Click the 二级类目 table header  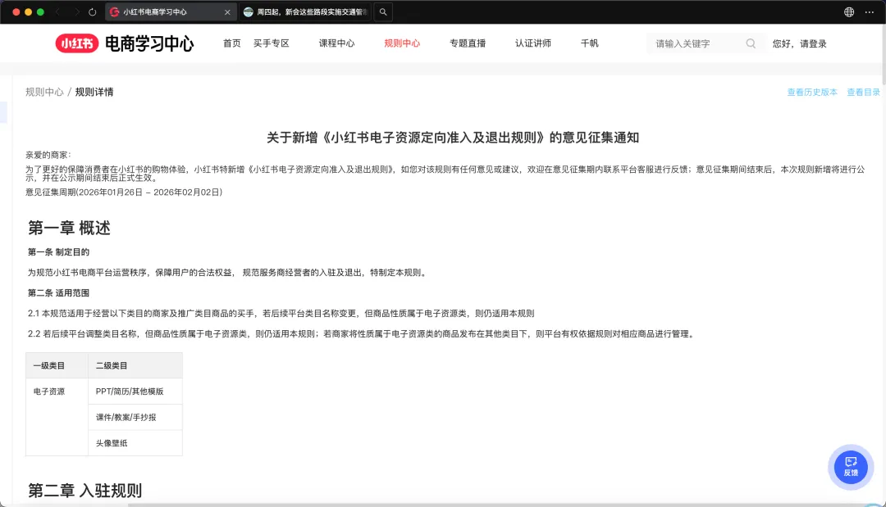click(135, 365)
